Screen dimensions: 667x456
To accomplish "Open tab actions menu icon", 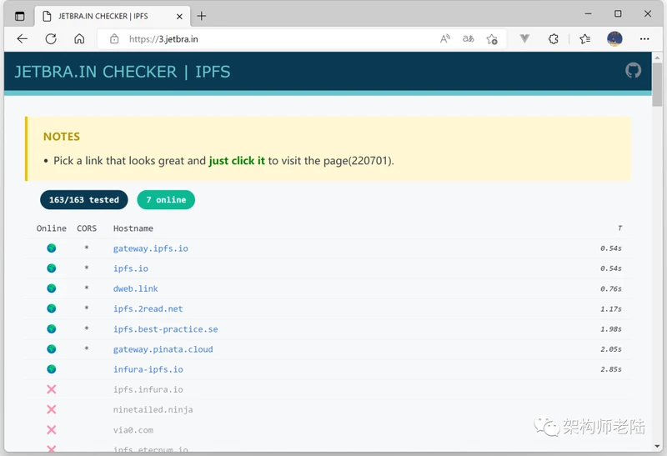I will click(x=19, y=16).
